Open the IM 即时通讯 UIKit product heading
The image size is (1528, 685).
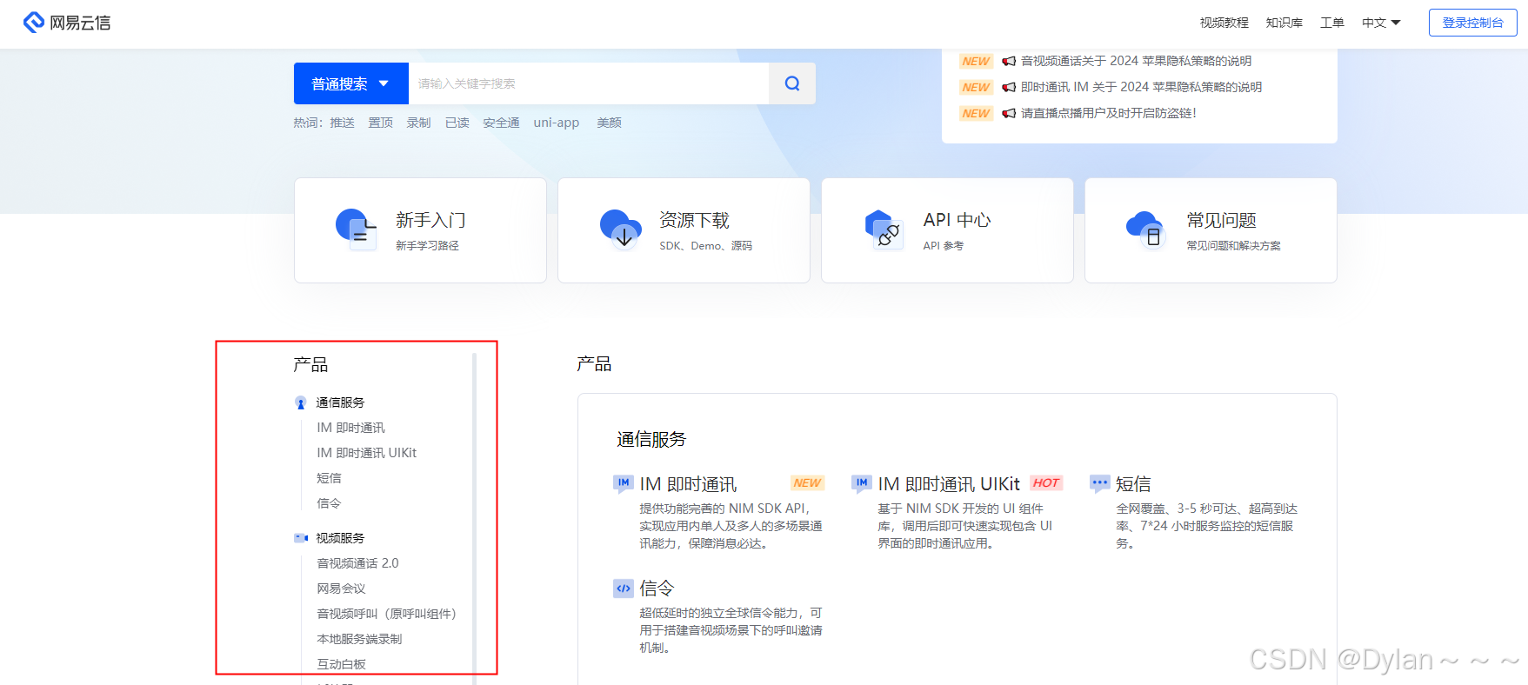(949, 484)
